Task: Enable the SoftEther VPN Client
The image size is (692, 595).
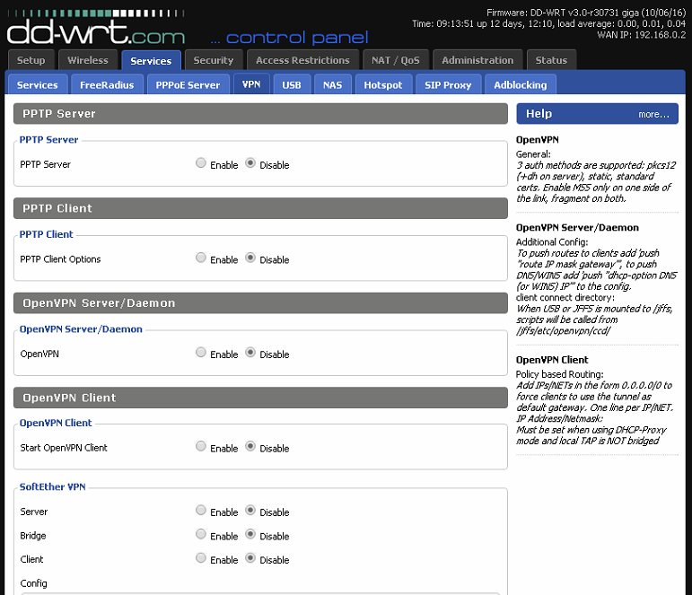Action: (201, 558)
